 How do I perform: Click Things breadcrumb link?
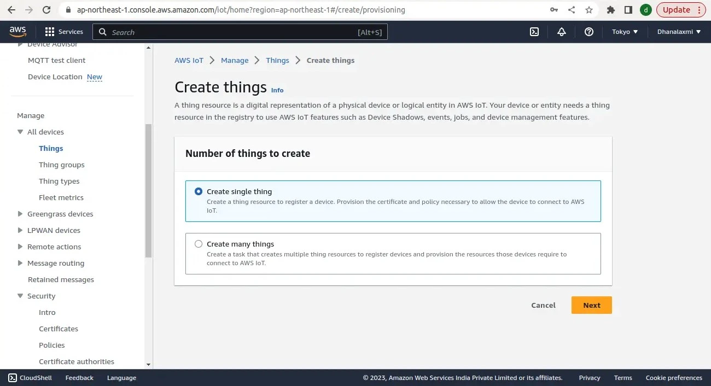[277, 60]
